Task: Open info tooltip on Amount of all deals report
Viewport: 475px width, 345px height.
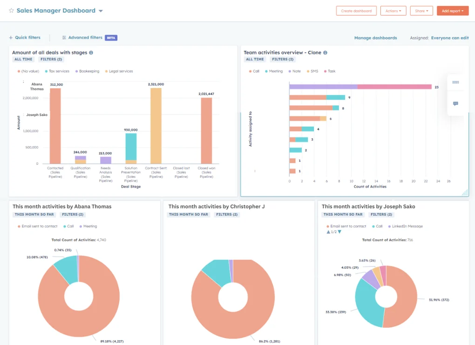Action: point(91,53)
